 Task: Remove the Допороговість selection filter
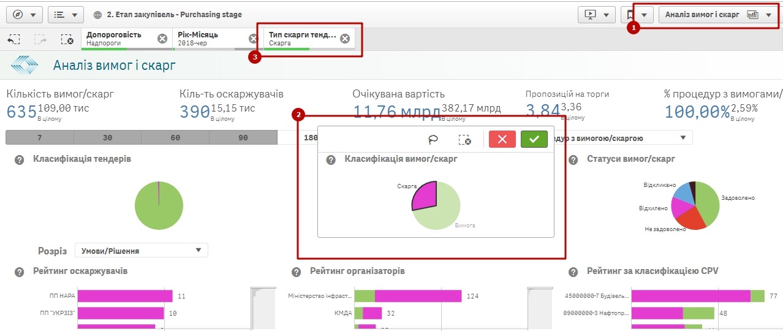point(162,39)
